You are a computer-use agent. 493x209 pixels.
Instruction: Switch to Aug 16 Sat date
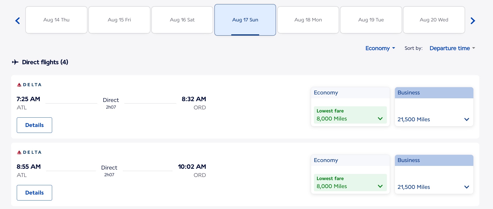pos(182,20)
